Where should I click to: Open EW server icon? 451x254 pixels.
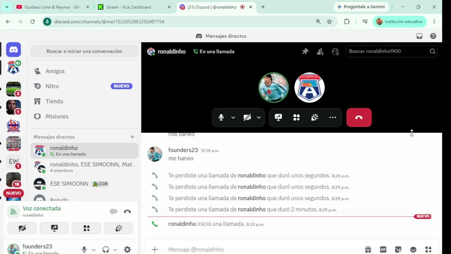click(13, 161)
